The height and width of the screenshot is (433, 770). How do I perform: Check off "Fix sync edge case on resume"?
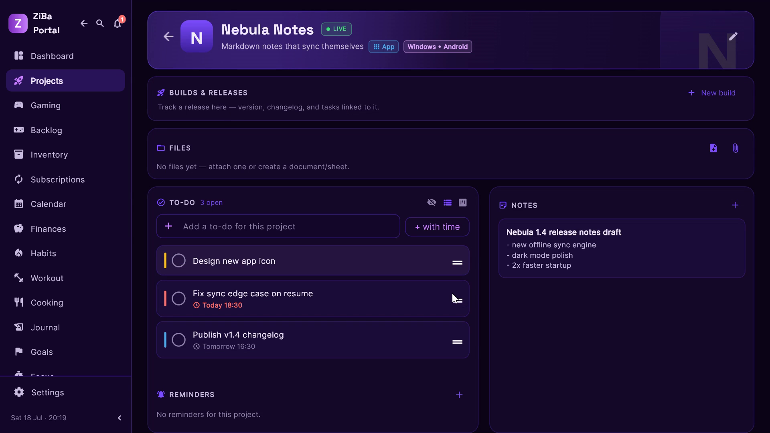[178, 299]
